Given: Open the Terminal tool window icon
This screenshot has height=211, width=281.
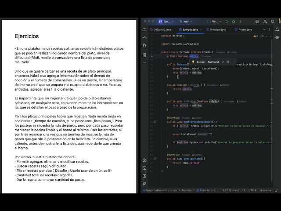Looking at the screenshot, I should pos(144,168).
